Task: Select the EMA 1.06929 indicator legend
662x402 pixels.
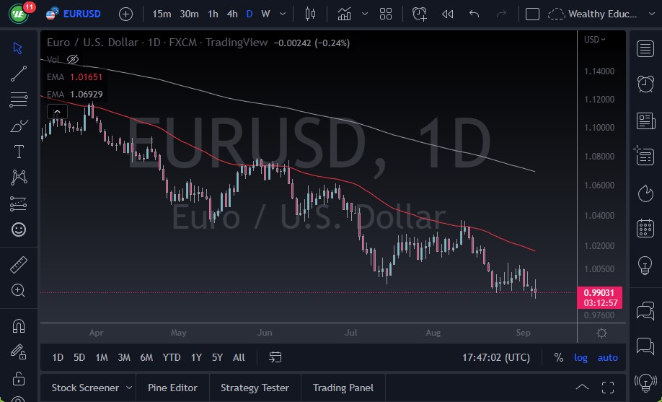Action: [x=75, y=95]
